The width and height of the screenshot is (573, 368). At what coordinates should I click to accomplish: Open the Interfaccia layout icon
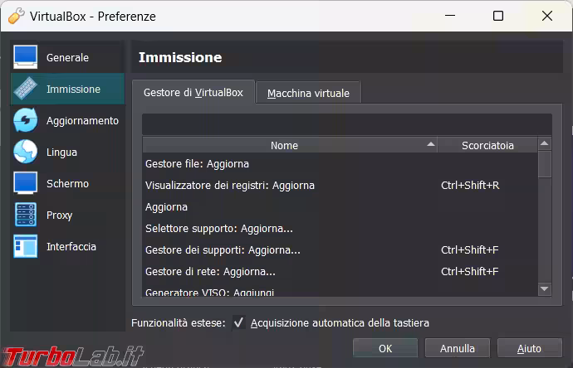26,246
